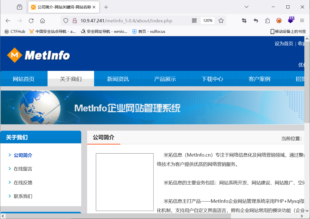
Task: Open the tab list chevron dropdown
Action: click(246, 7)
